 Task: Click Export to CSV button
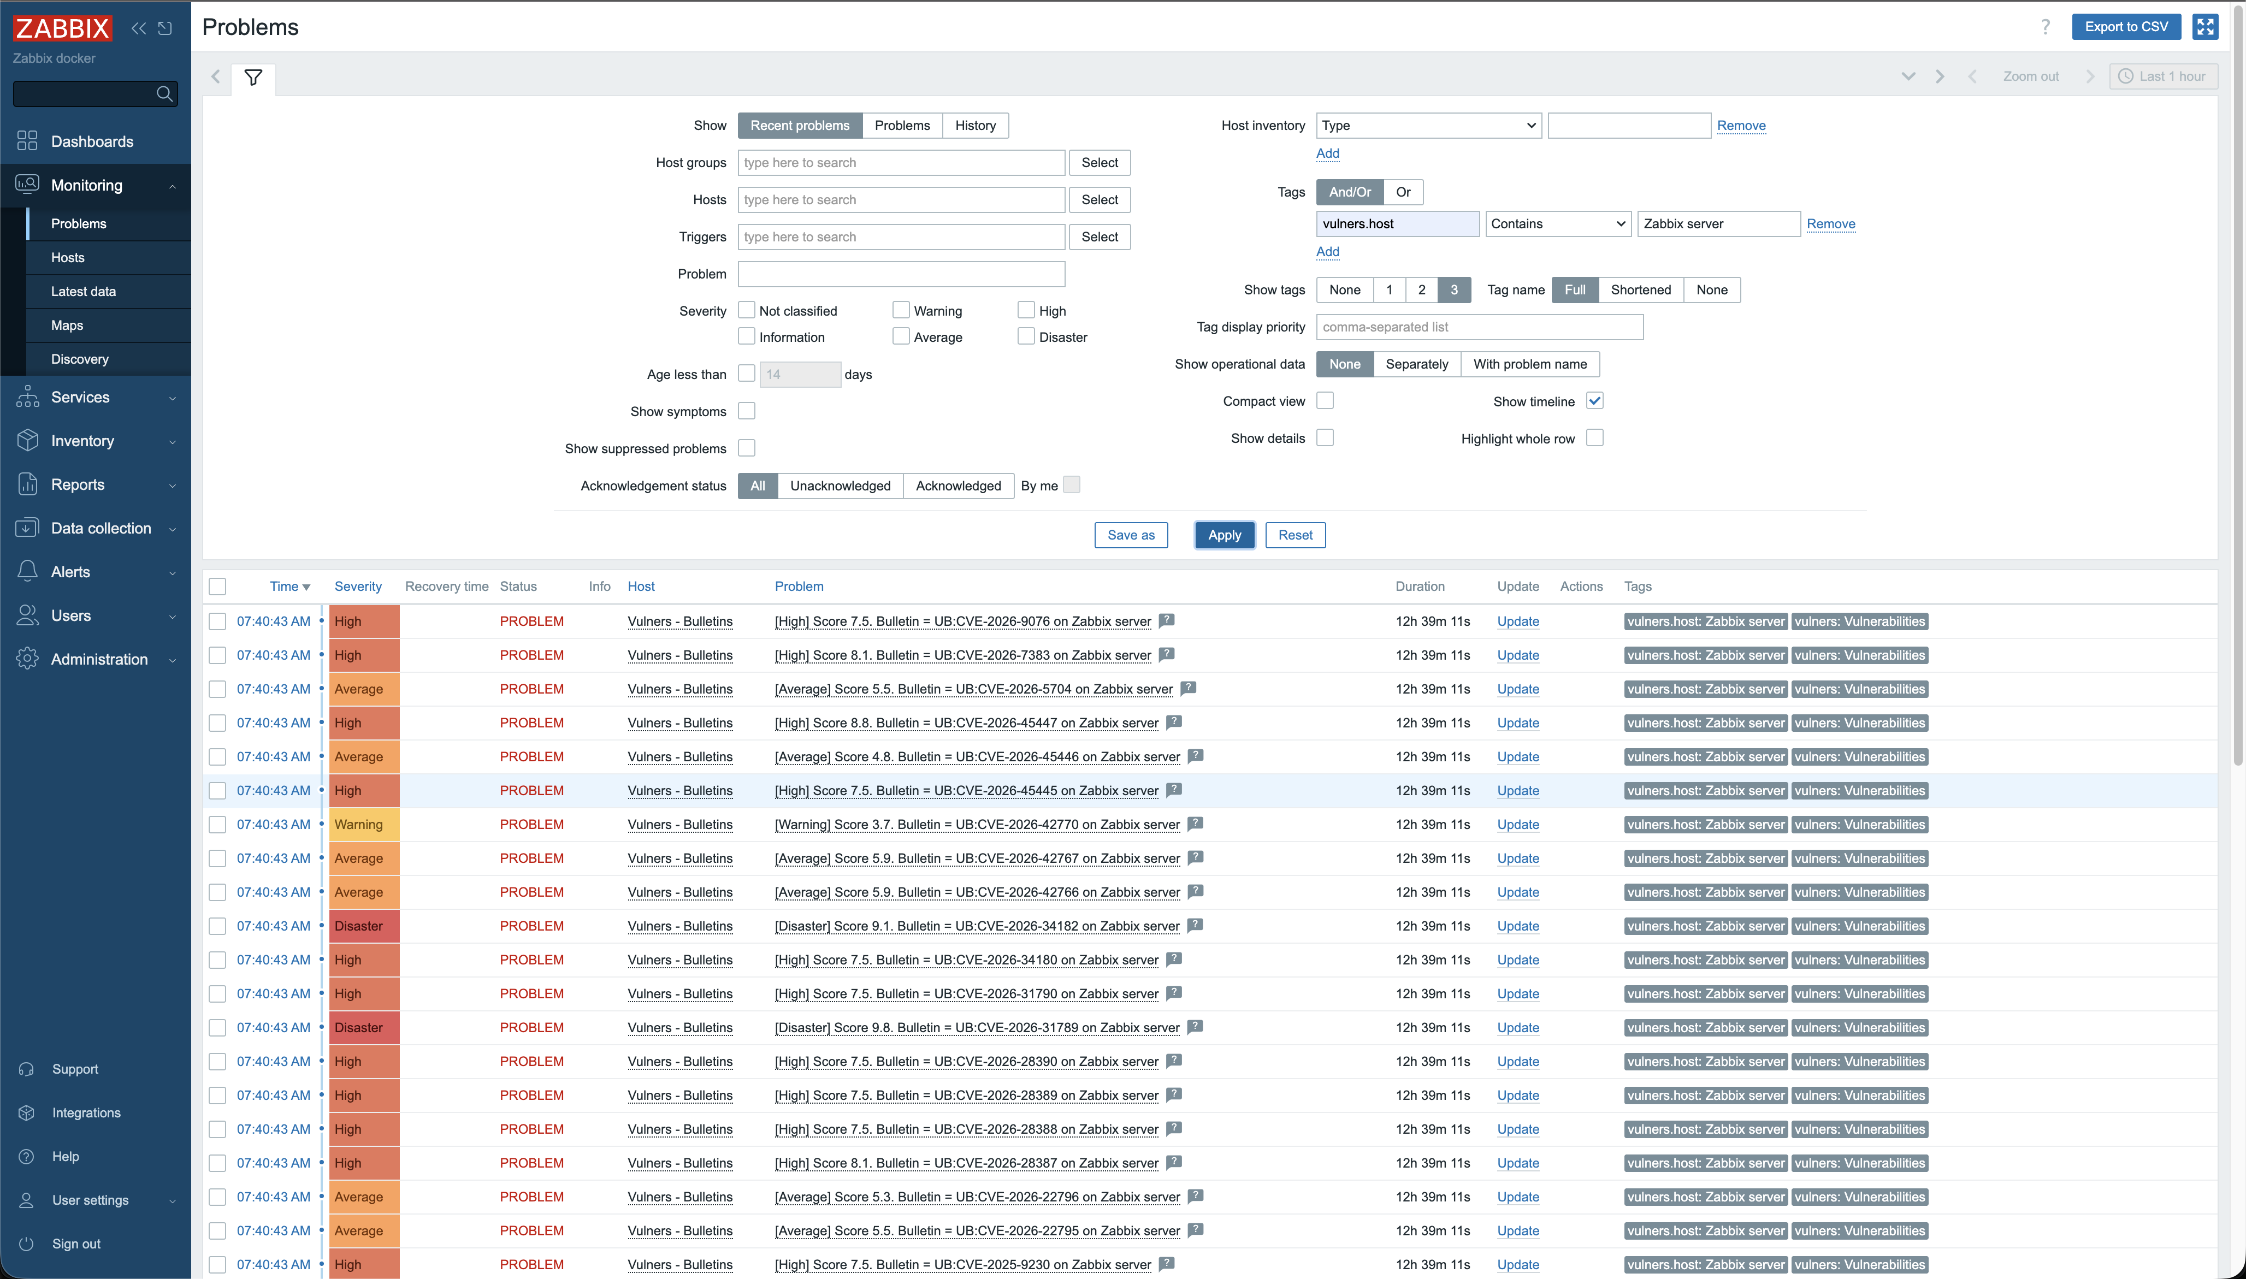tap(2126, 27)
